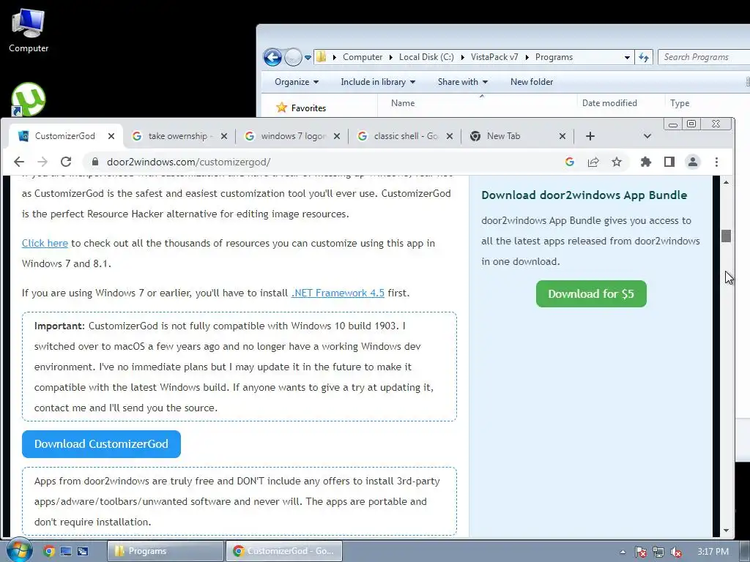
Task: Click the page scrollbar up arrow
Action: pos(726,182)
